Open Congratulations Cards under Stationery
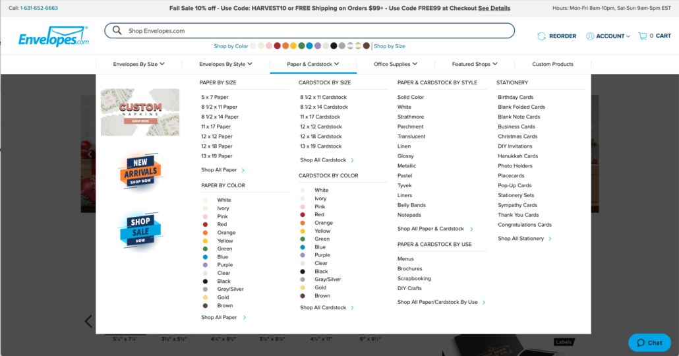 [x=524, y=225]
